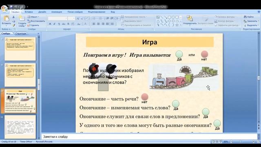Apply text shadow formatting
The height and width of the screenshot is (147, 261).
click(x=68, y=24)
